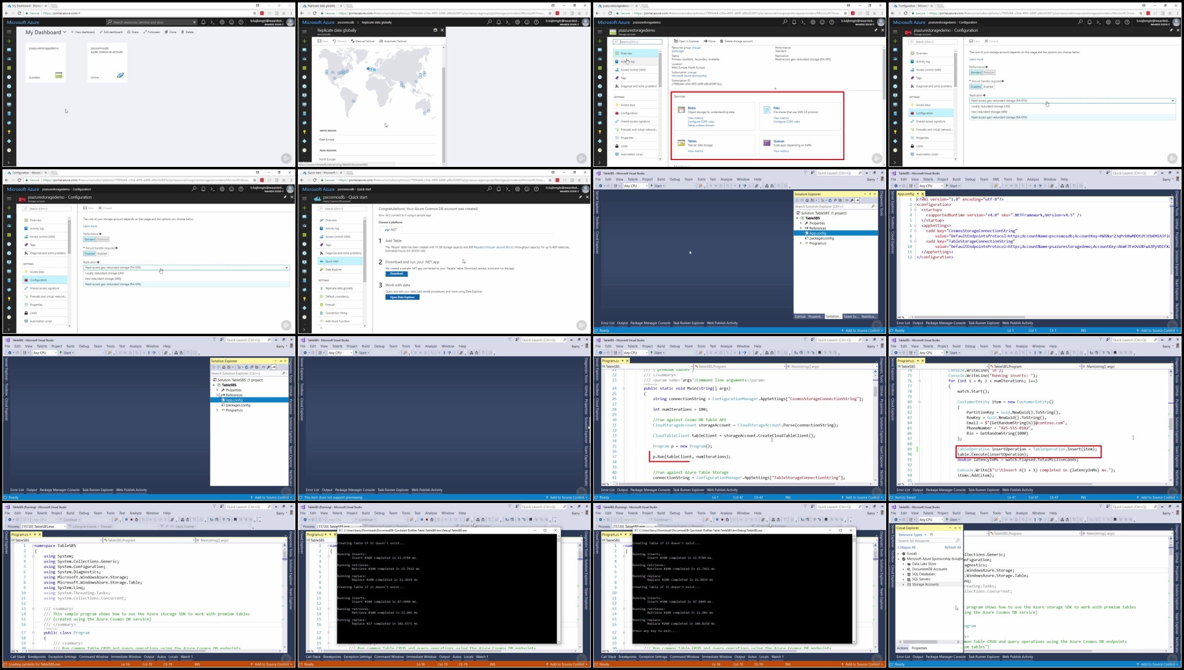Click Open Data Explorer button

click(402, 297)
